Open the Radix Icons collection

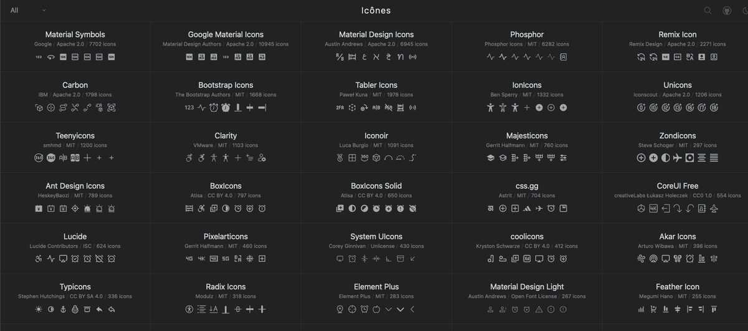pos(226,287)
